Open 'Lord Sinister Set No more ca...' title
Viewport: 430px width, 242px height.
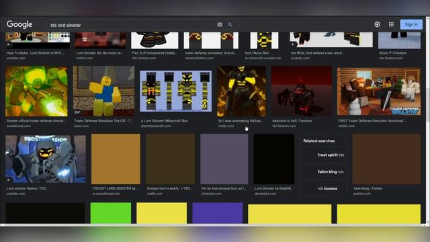99,53
